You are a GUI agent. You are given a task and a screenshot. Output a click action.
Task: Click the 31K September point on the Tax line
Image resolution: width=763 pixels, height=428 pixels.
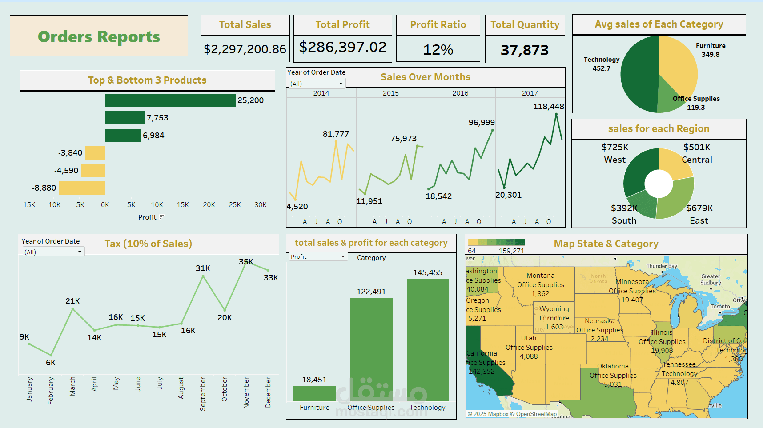pos(203,276)
